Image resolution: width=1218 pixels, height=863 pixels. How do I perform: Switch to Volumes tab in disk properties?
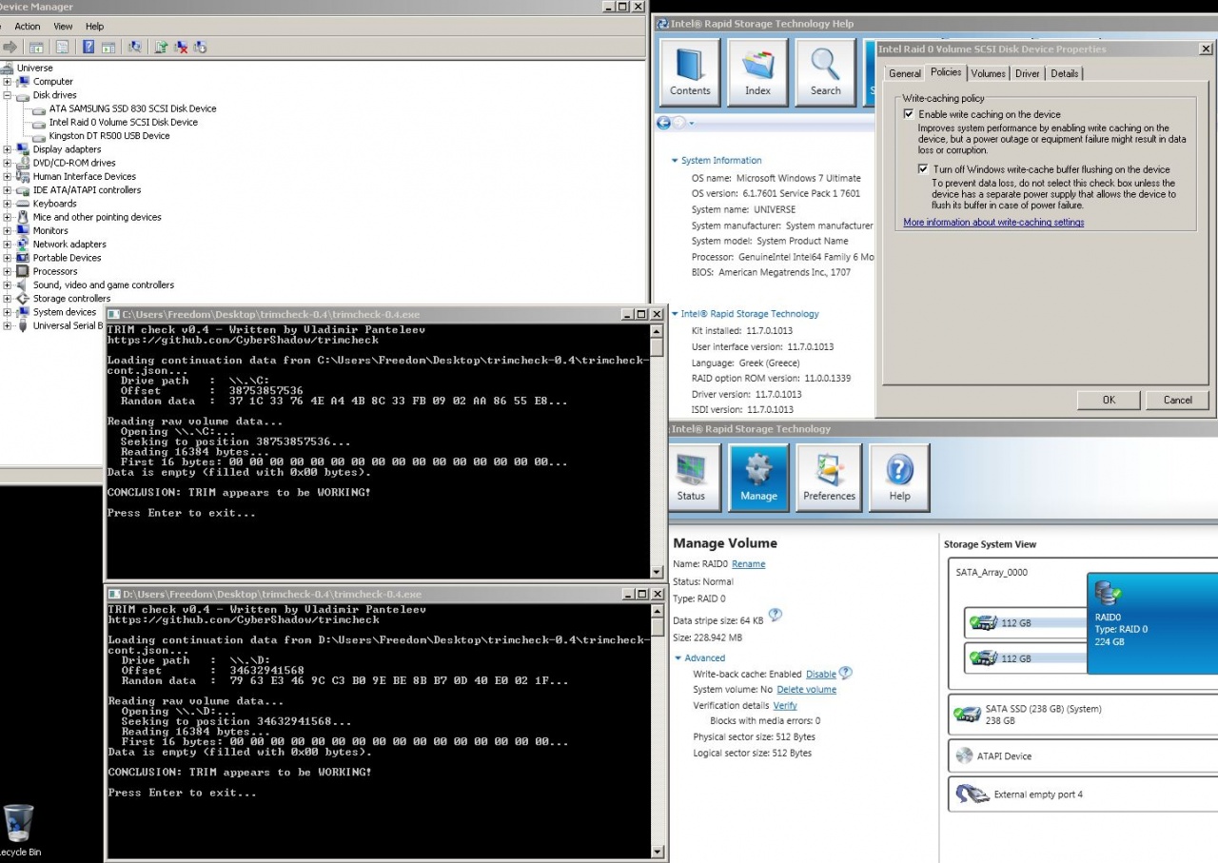coord(988,73)
